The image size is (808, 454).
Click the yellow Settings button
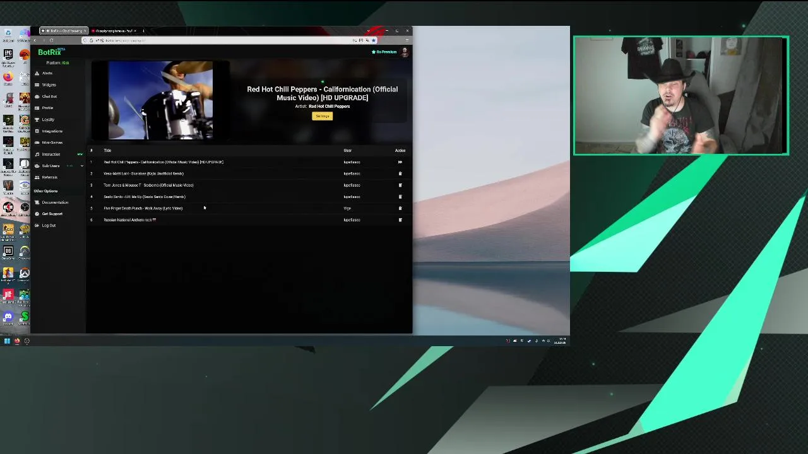pyautogui.click(x=322, y=116)
